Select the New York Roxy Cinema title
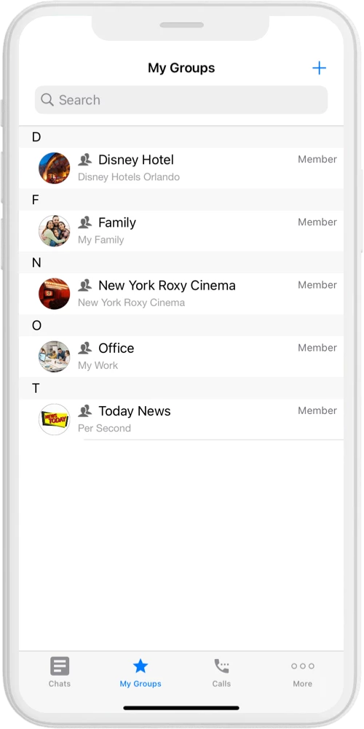364x729 pixels. tap(167, 286)
